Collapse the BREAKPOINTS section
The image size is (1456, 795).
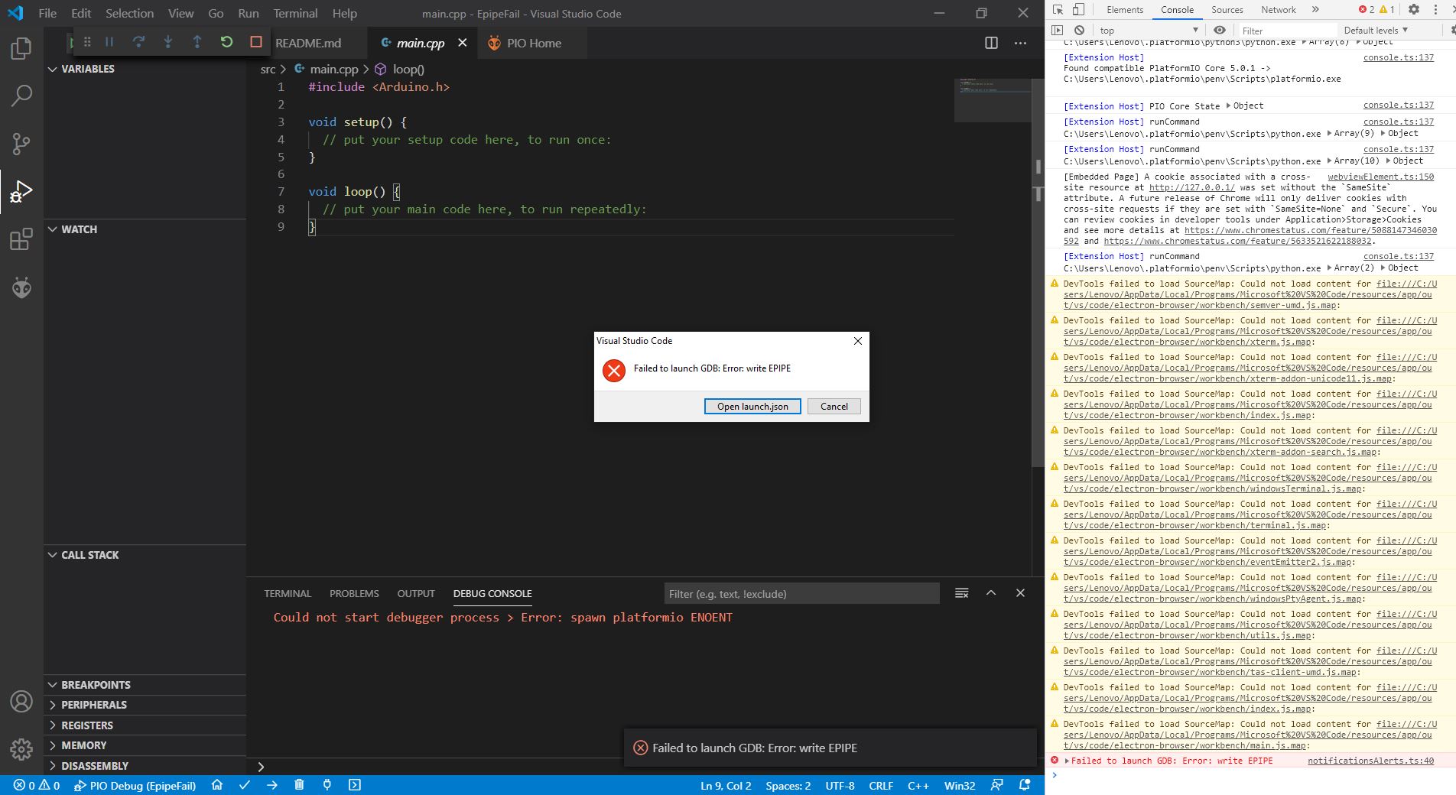coord(145,685)
